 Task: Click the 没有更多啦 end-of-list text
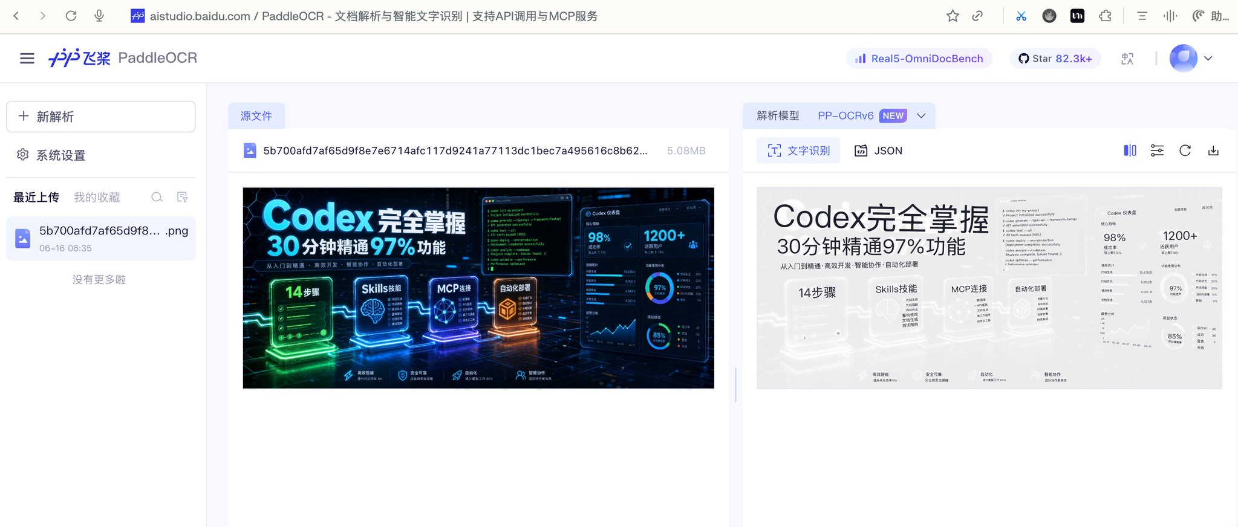pos(99,279)
